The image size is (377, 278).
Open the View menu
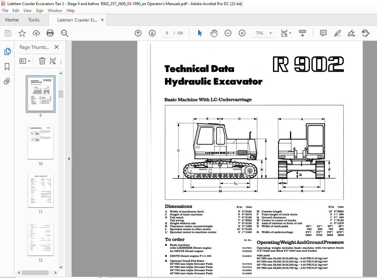[27, 11]
